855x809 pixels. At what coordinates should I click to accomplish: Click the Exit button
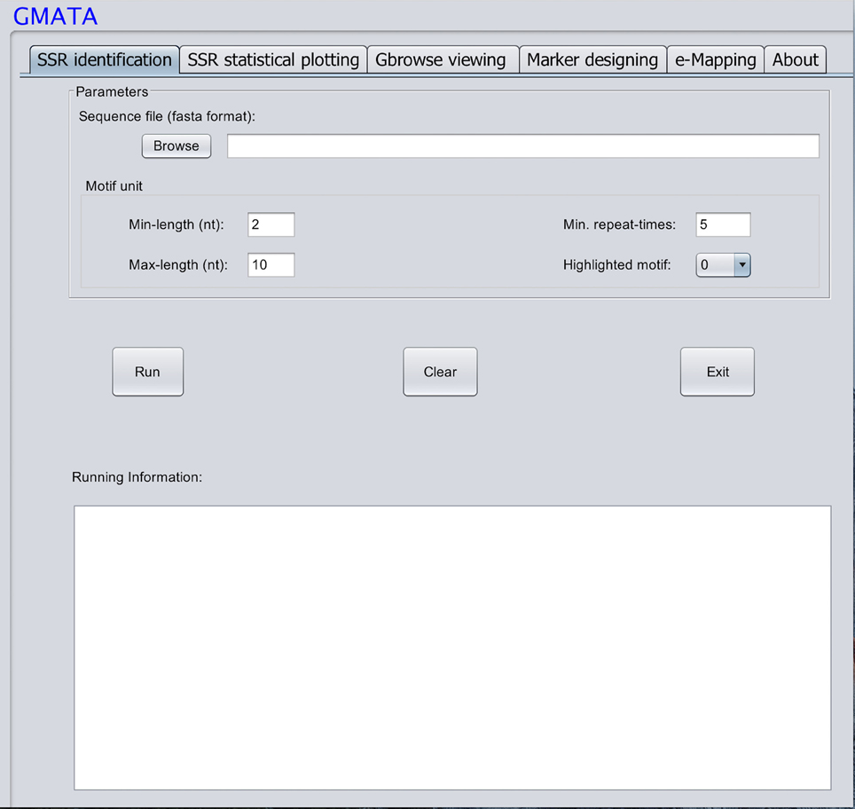click(x=717, y=372)
